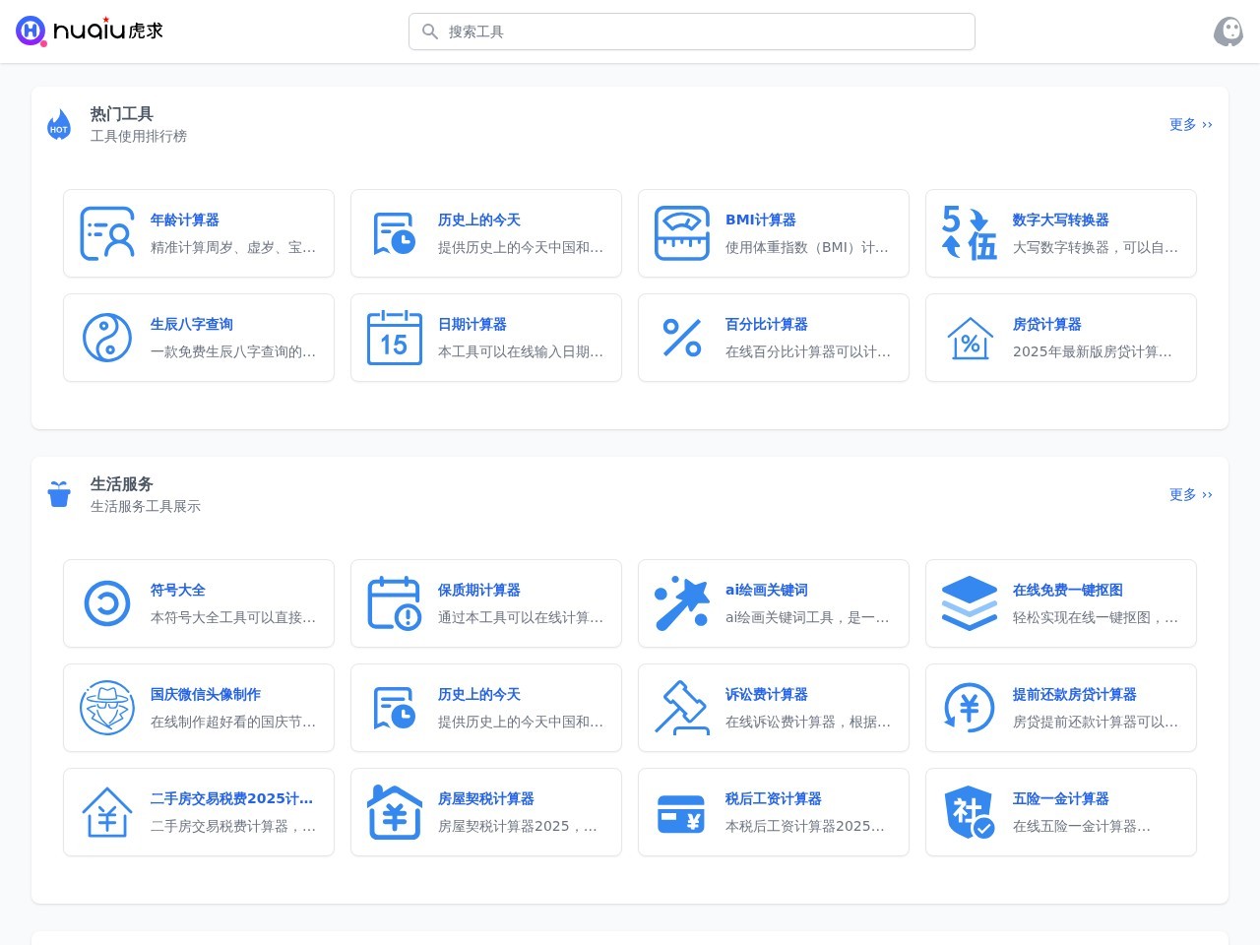Expand more tools in 热门工具 section
Viewport: 1260px width, 945px height.
[1190, 125]
